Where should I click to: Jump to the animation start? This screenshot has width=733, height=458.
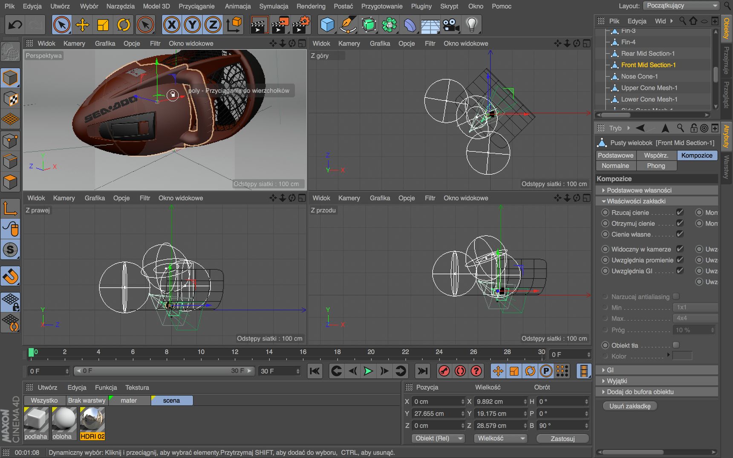point(315,371)
